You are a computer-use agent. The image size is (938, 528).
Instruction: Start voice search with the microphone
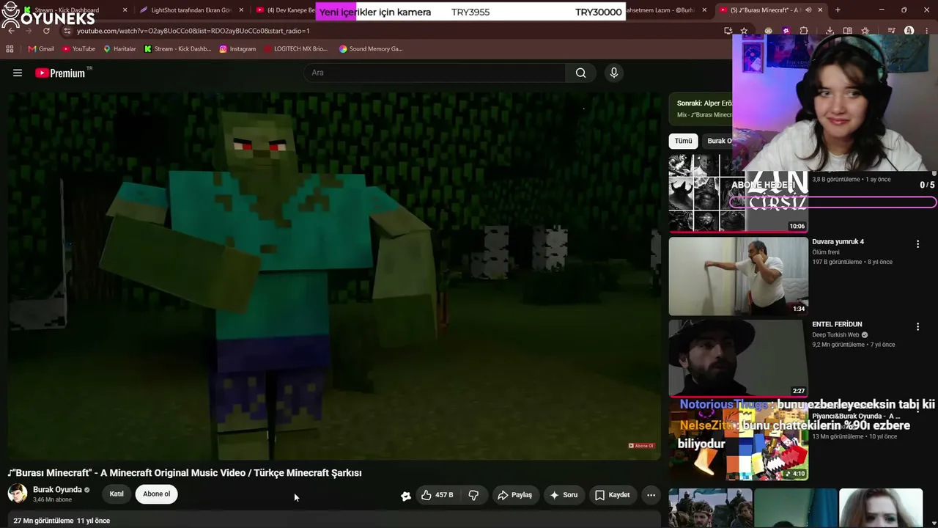tap(614, 73)
